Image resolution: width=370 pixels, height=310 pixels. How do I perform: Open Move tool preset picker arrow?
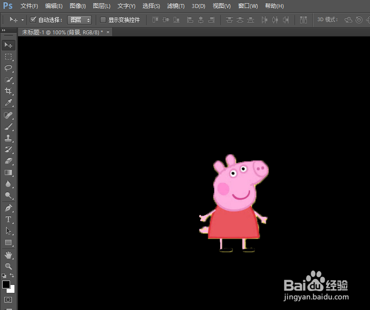(x=22, y=20)
